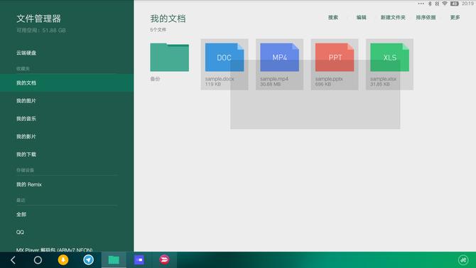This screenshot has width=476, height=268.
Task: Click the 搜索 search button
Action: (x=333, y=18)
